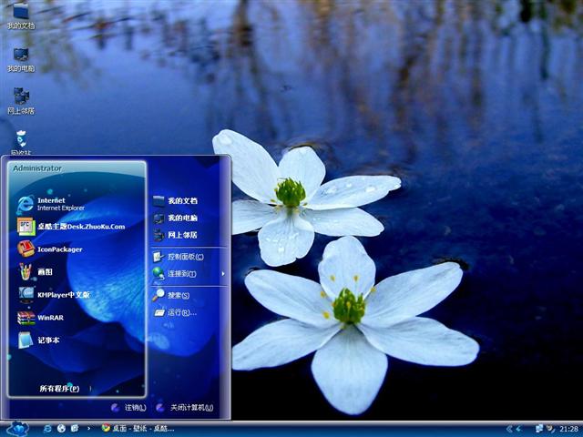Click the taskbar clock showing 21:28
Image resolution: width=583 pixels, height=437 pixels.
click(568, 428)
